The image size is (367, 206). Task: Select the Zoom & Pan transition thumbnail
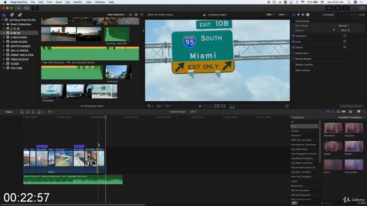[354, 165]
